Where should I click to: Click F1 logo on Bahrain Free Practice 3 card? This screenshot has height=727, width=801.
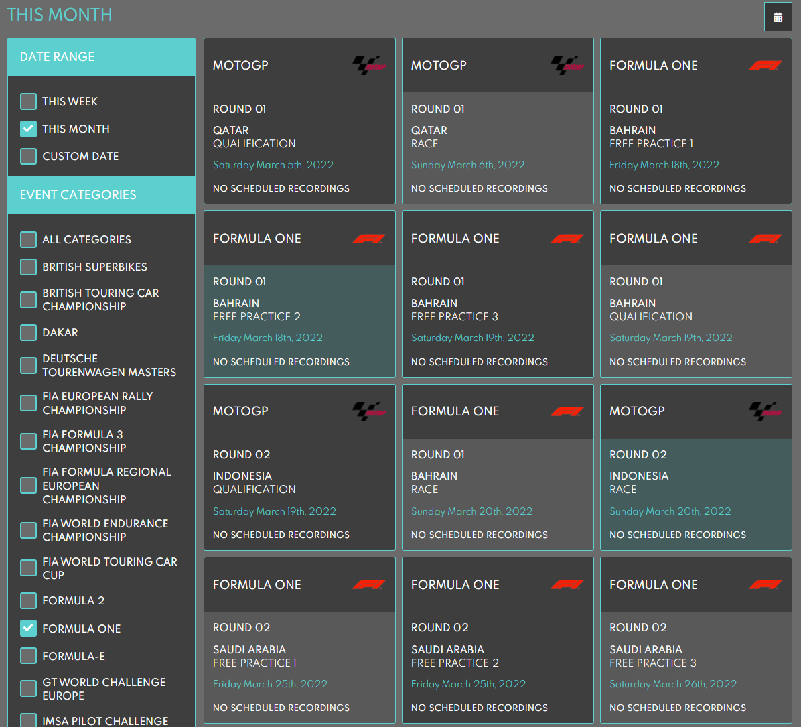tap(567, 239)
